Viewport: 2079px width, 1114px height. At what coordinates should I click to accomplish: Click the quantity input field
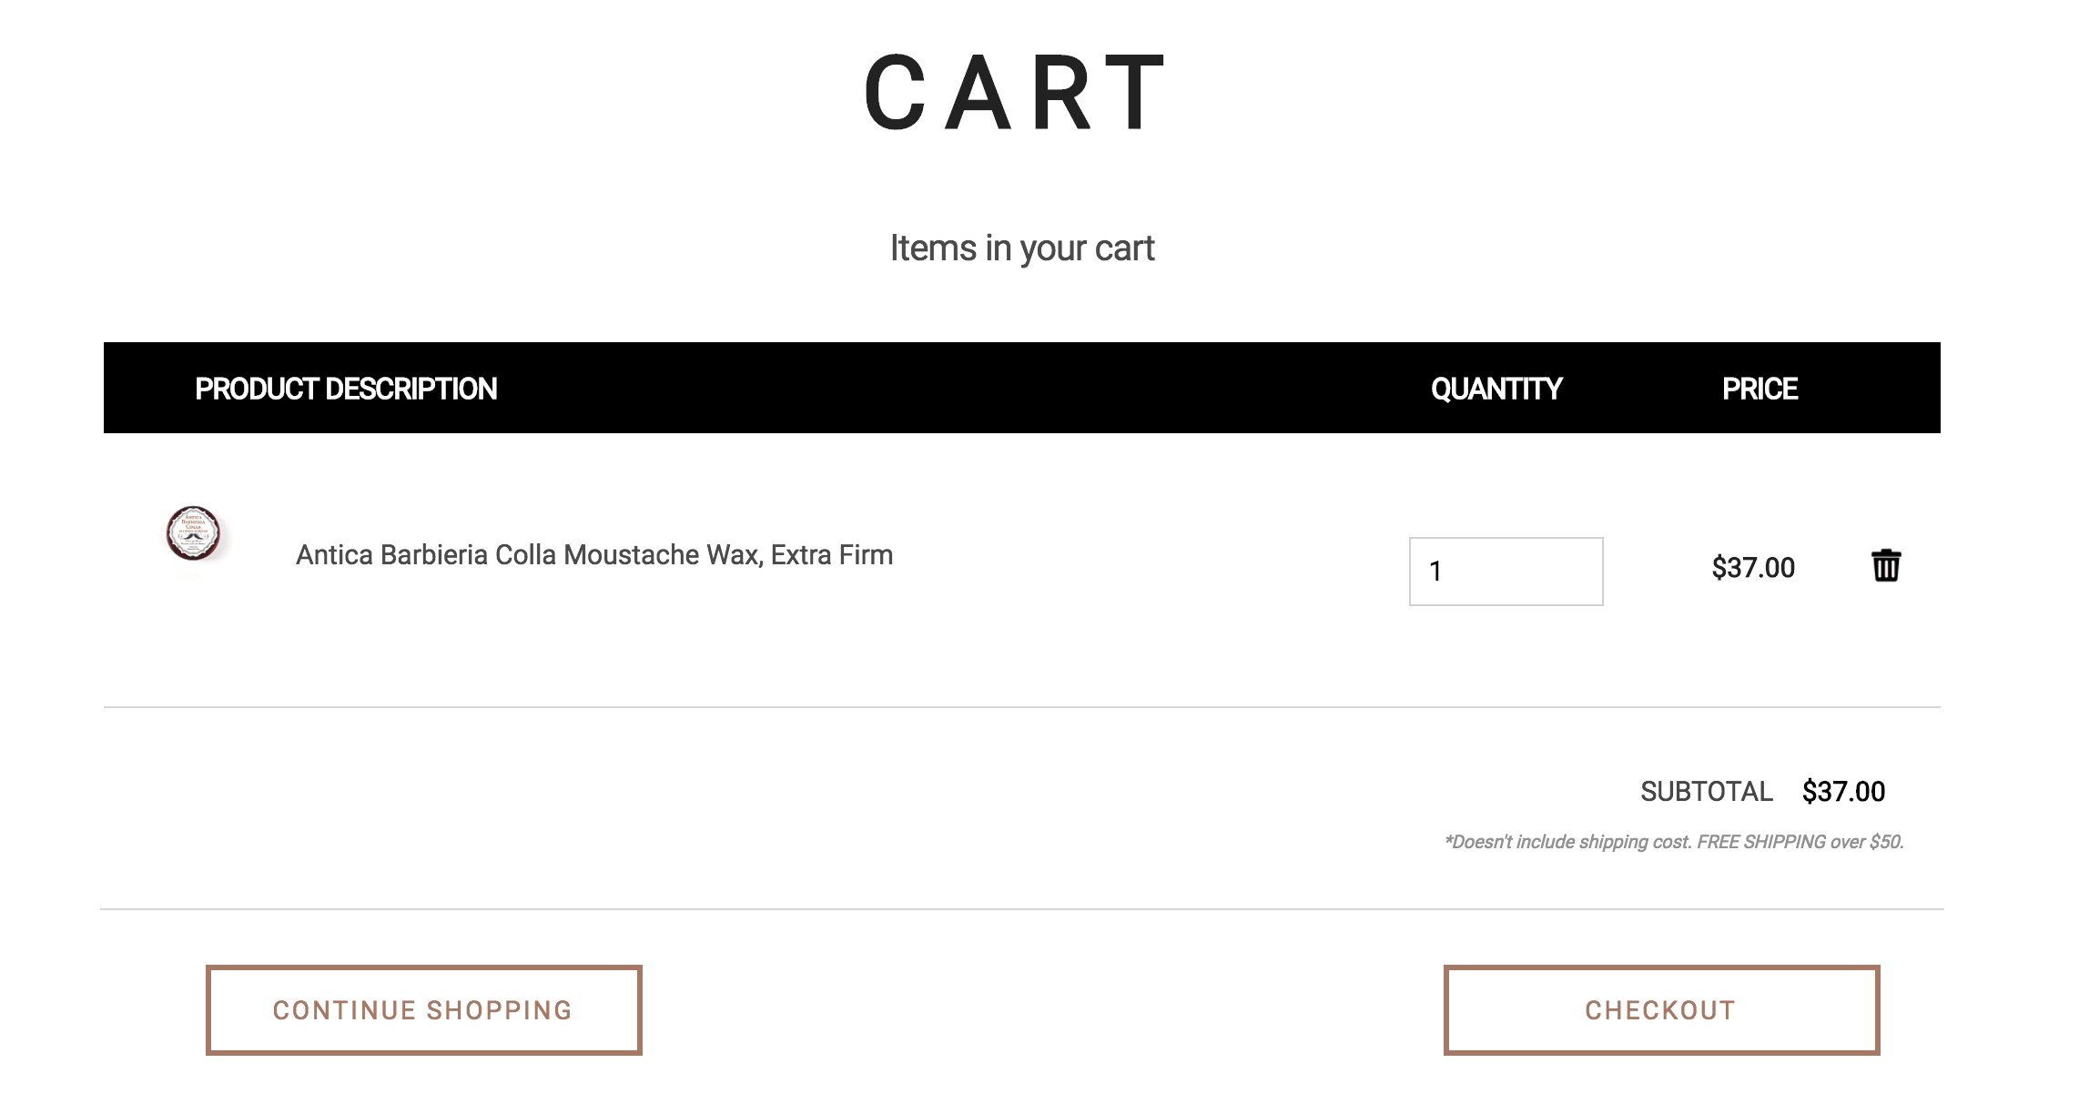[x=1506, y=572]
